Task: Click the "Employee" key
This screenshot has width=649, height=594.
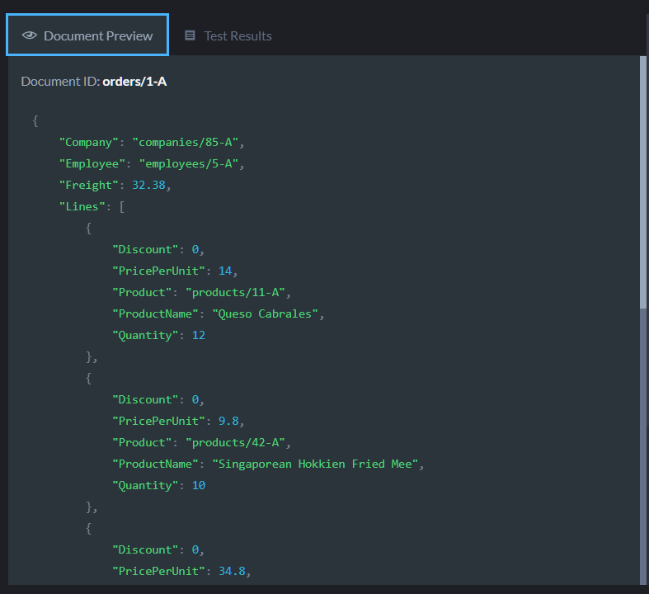Action: 92,164
